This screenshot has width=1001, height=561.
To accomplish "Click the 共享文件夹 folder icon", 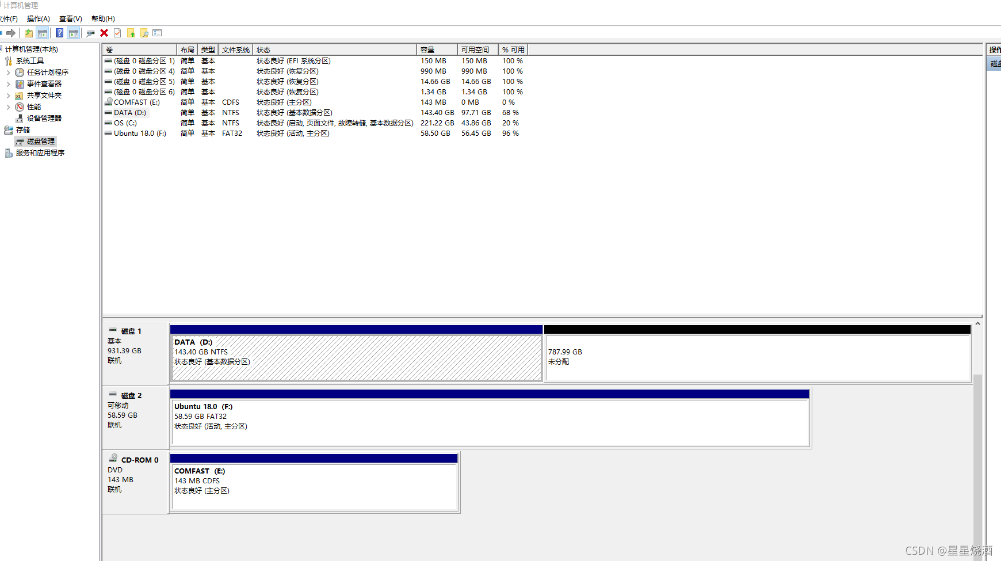I will pyautogui.click(x=20, y=96).
